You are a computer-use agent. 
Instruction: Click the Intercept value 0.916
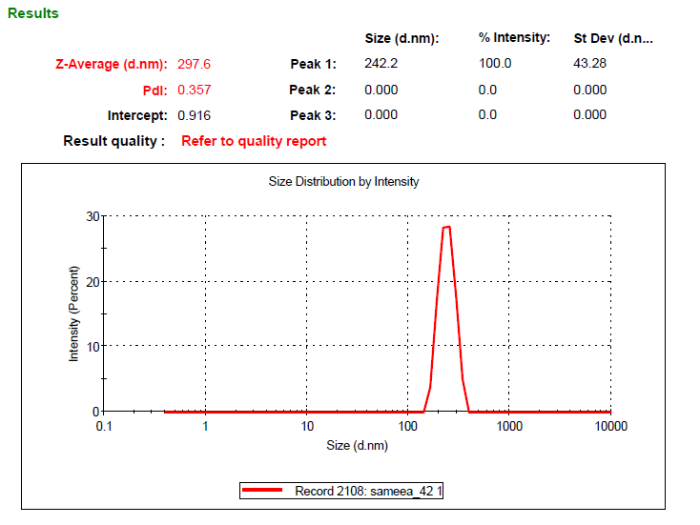tap(194, 115)
